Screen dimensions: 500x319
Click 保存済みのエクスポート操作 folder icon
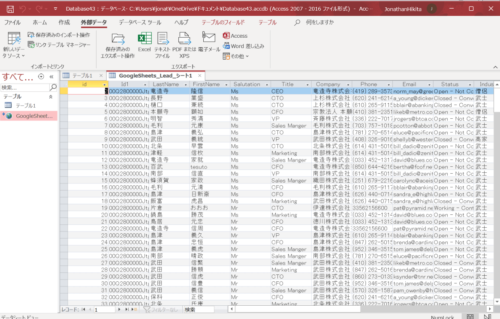coord(117,39)
